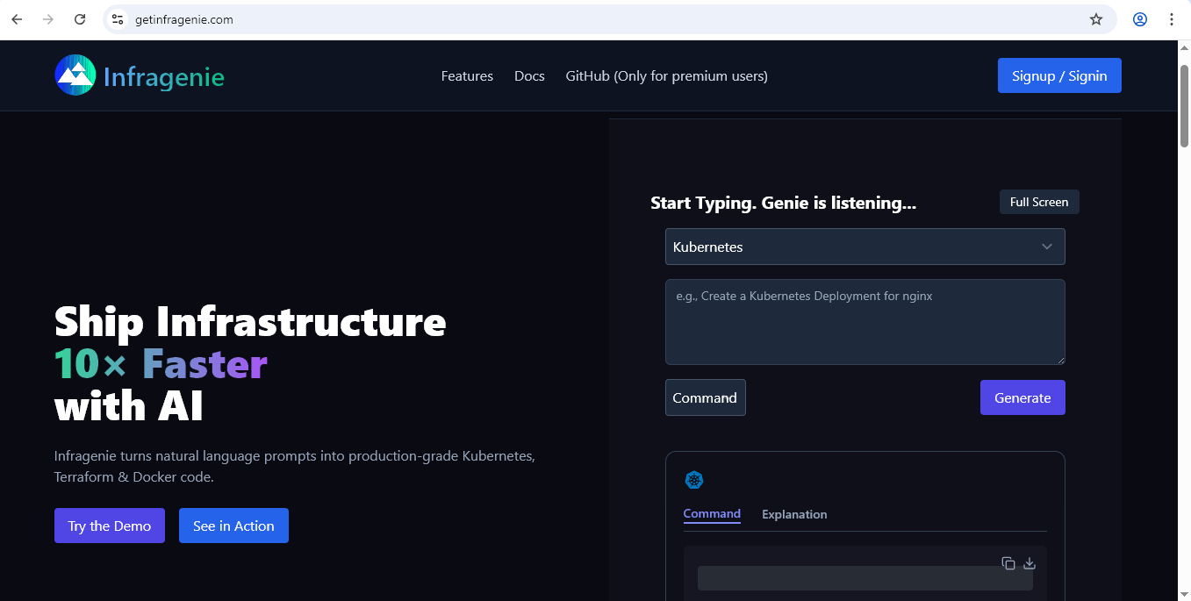
Task: Switch to the Command tab
Action: click(712, 514)
